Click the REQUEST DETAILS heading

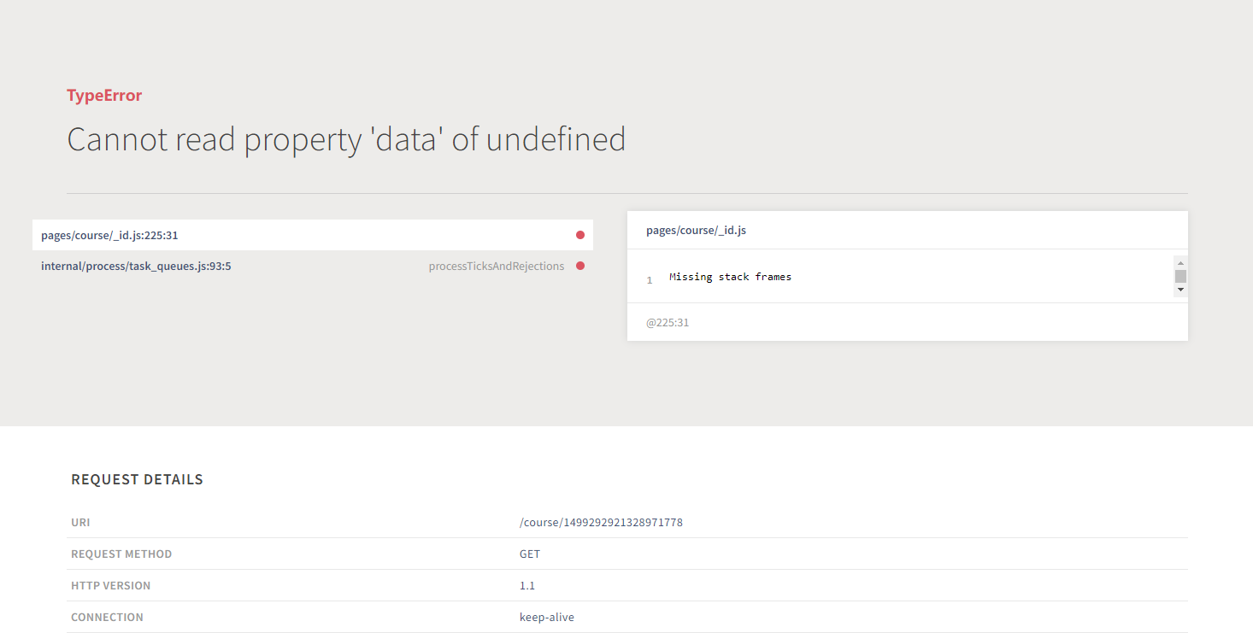[x=137, y=479]
